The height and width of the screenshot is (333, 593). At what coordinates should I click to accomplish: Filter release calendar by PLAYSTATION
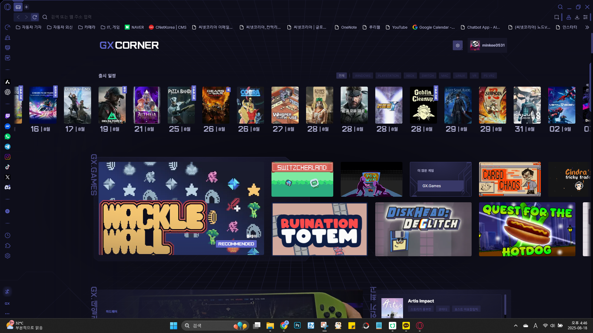pyautogui.click(x=388, y=76)
